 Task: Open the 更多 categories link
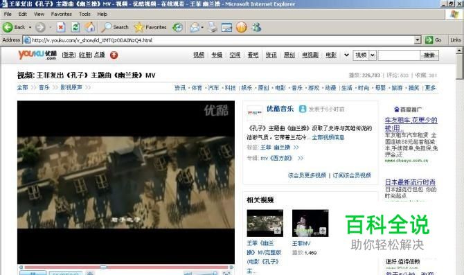point(430,88)
